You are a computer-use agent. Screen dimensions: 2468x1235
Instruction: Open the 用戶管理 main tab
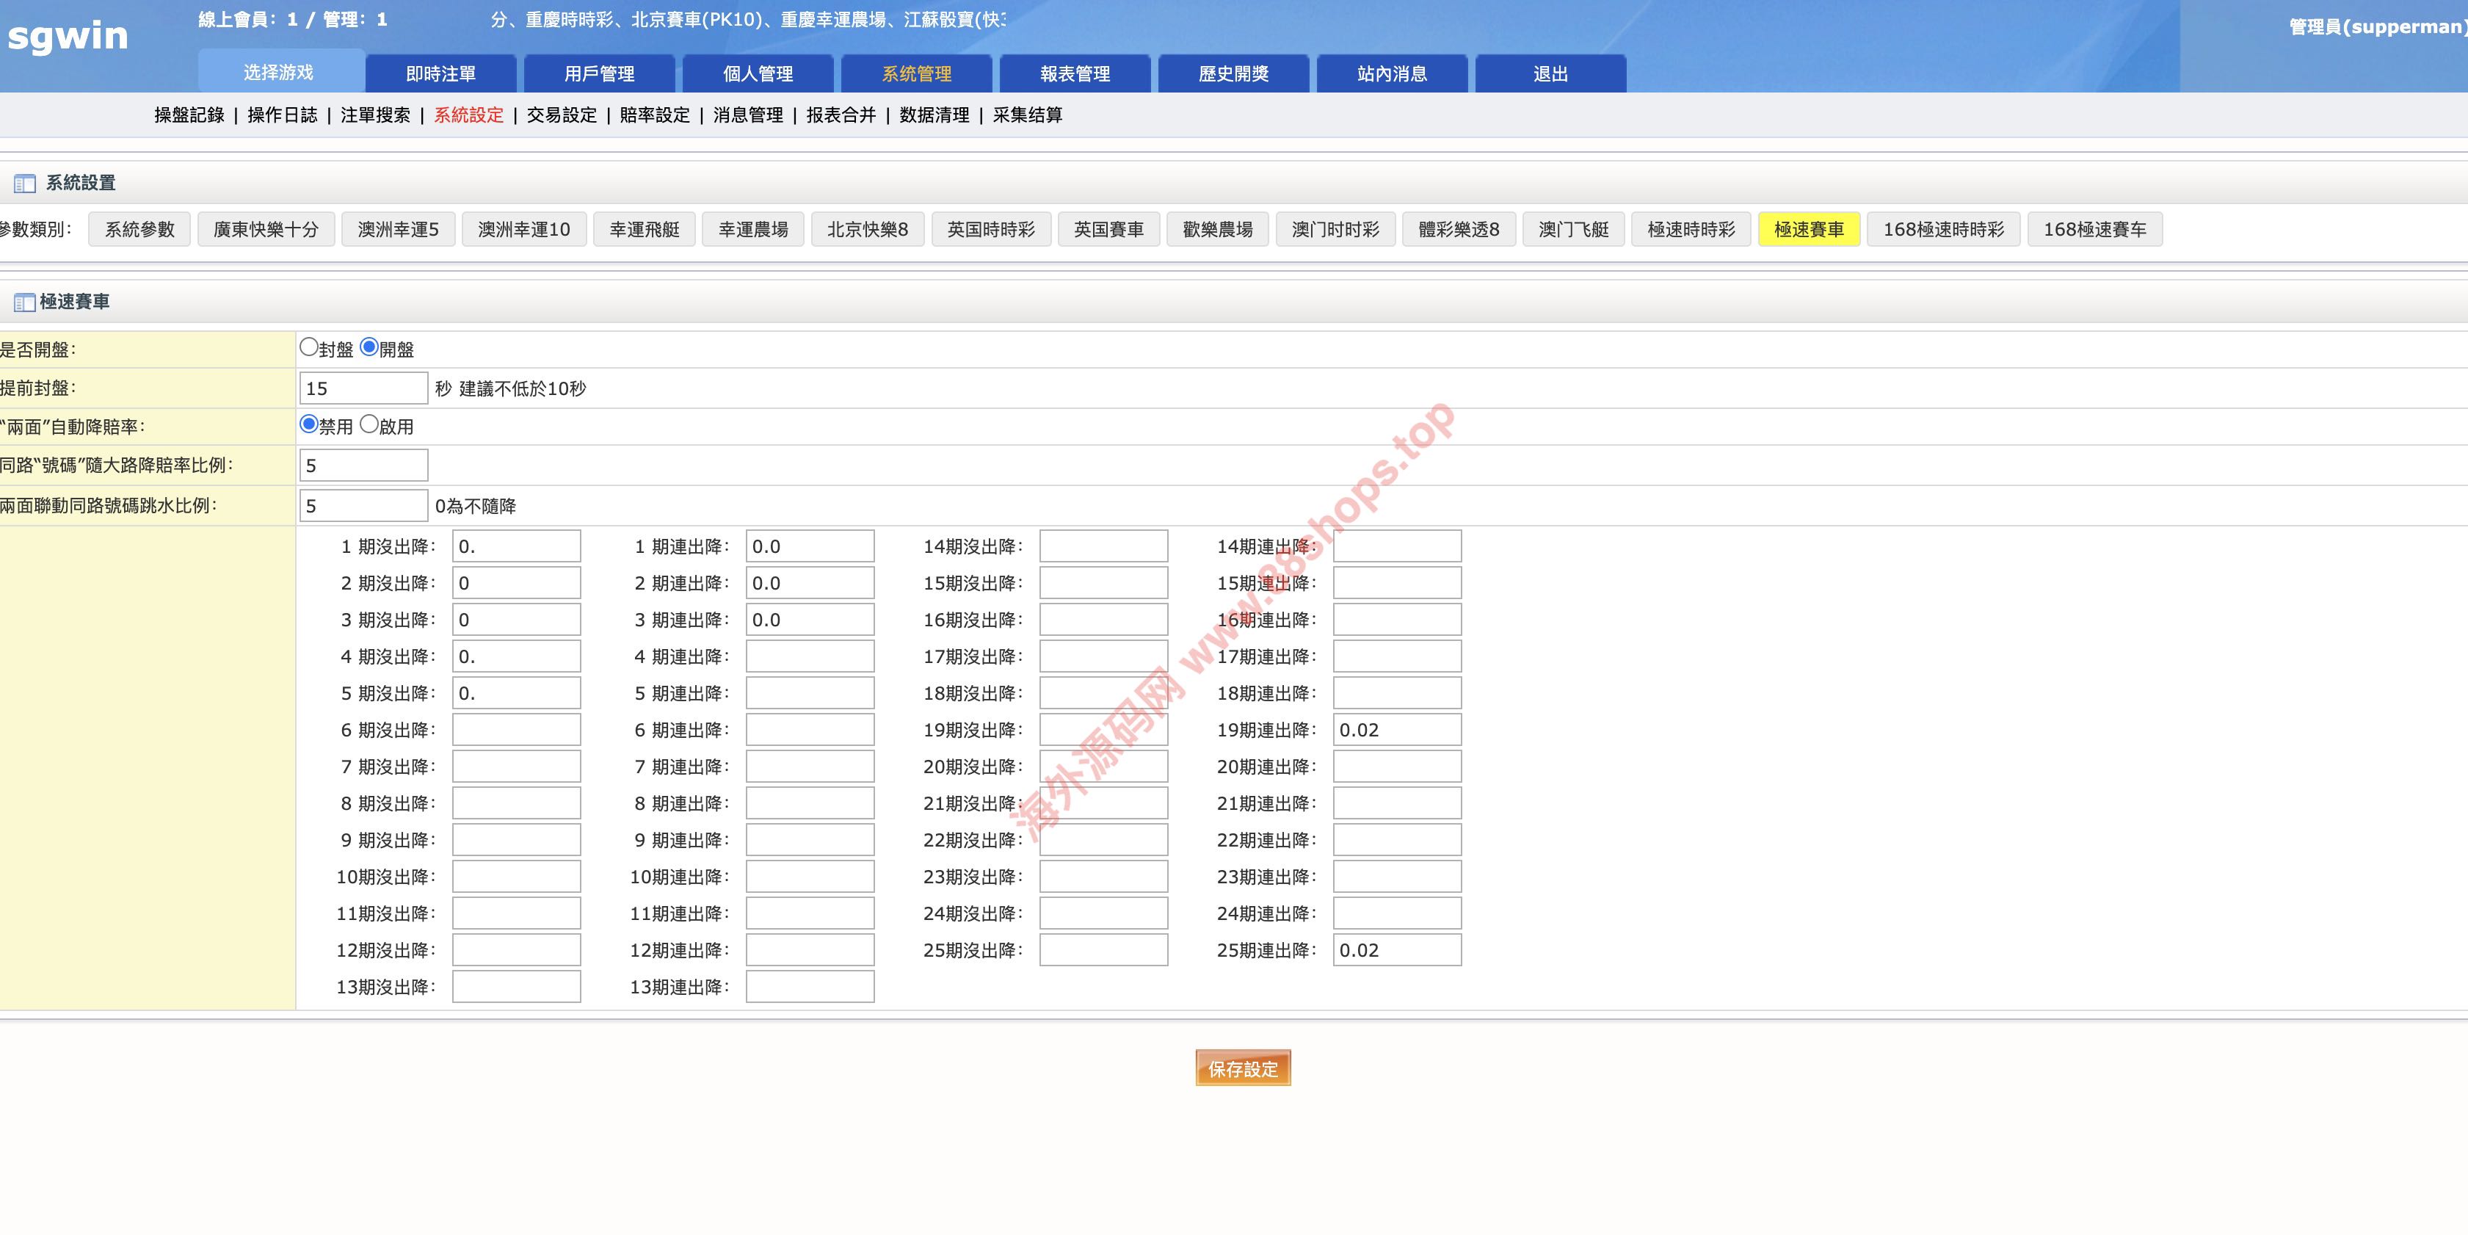(x=599, y=73)
